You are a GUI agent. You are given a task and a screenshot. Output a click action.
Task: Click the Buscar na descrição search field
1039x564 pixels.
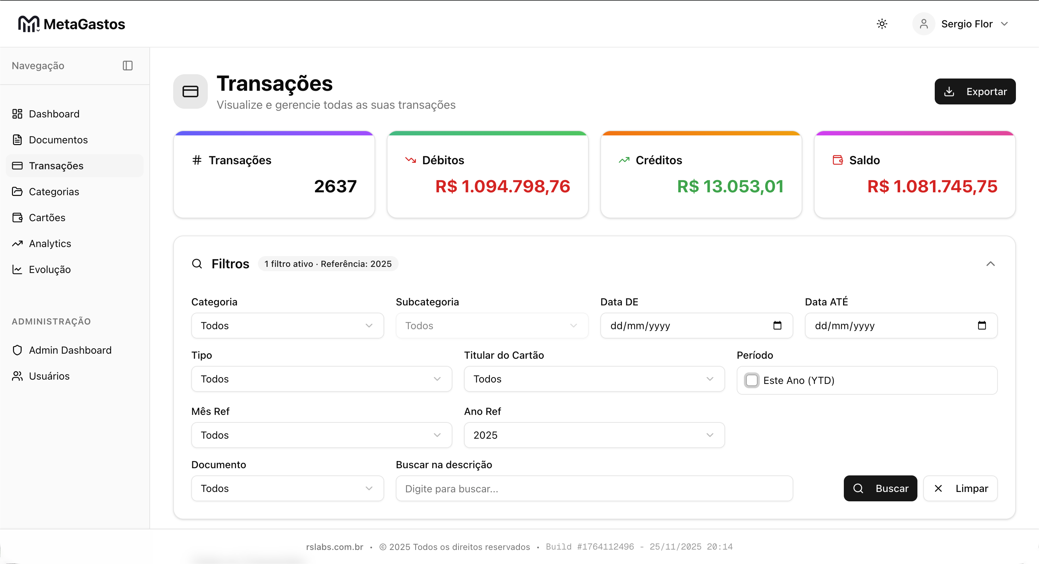point(594,488)
